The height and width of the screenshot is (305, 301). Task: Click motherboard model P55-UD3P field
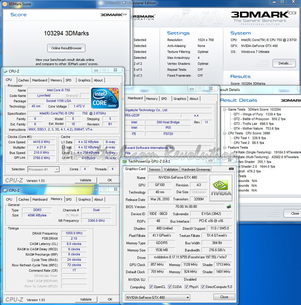[152, 115]
